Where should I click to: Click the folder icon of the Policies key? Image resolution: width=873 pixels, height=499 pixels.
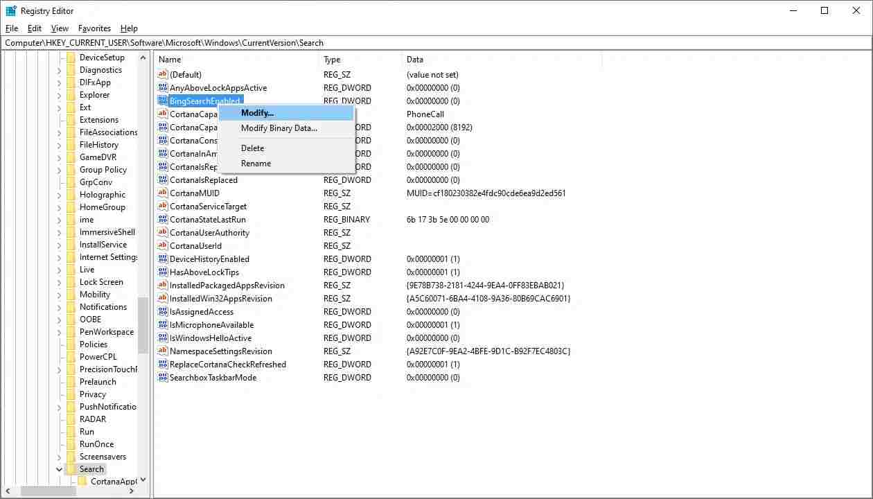(x=71, y=344)
